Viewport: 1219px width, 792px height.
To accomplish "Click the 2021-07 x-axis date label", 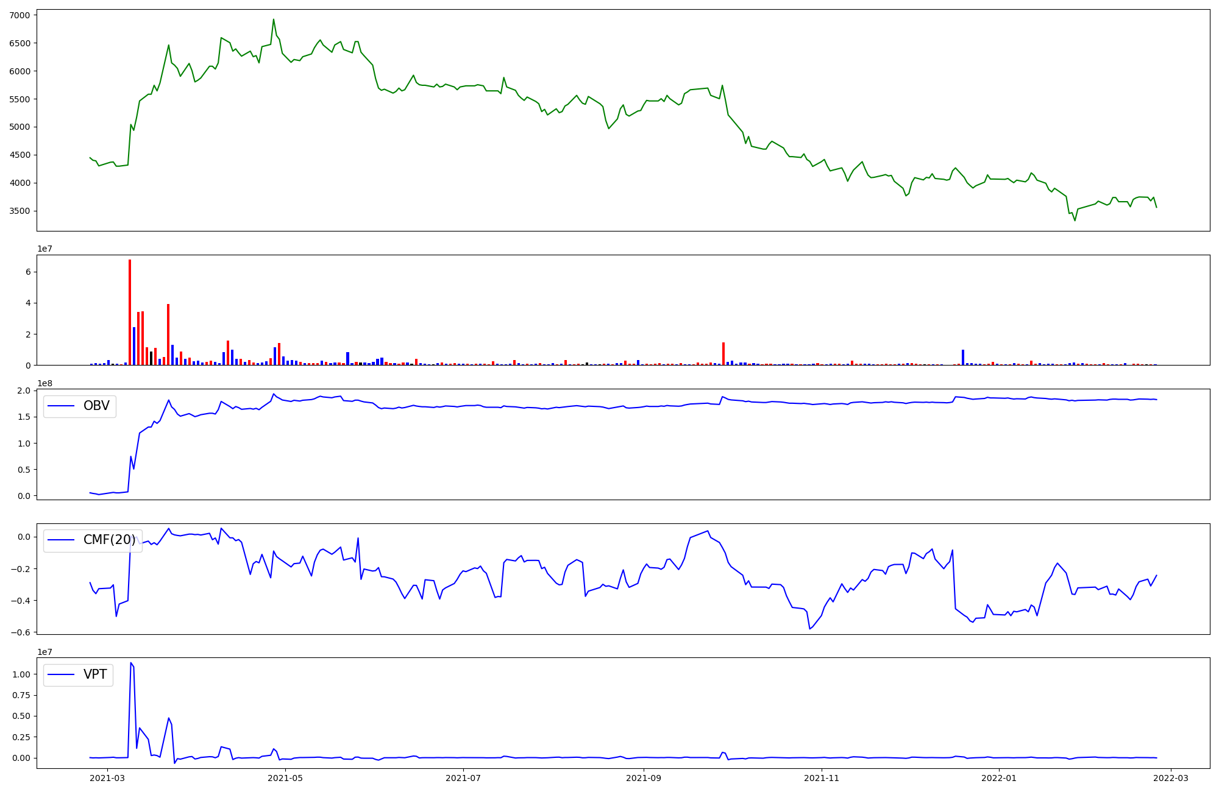I will [x=464, y=778].
